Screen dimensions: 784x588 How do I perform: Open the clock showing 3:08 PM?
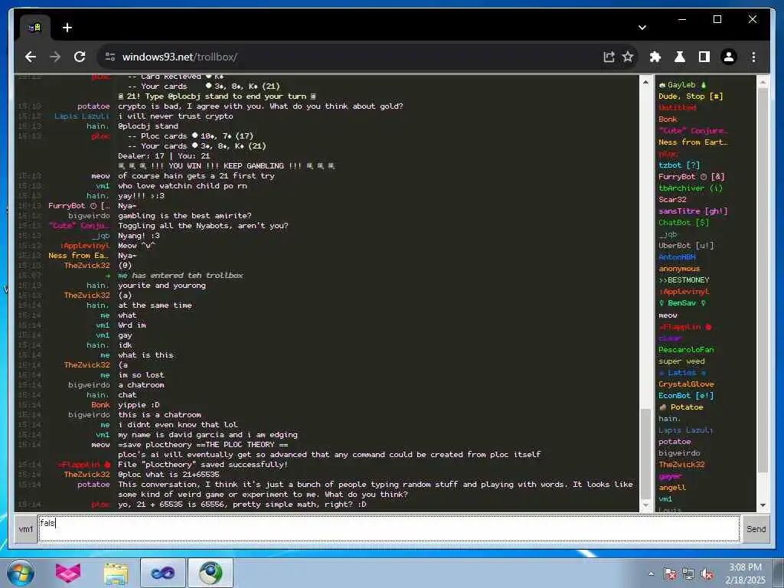(x=745, y=573)
